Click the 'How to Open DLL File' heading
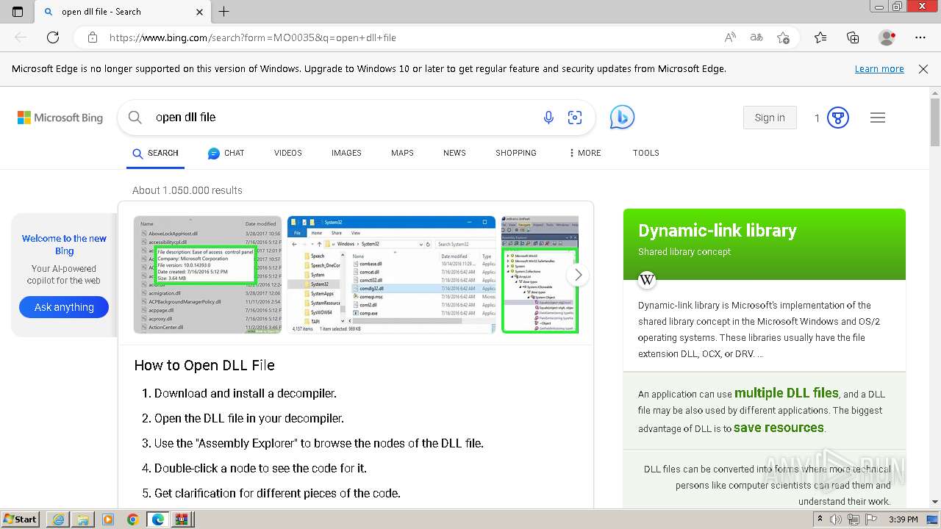This screenshot has height=529, width=941. tap(204, 365)
